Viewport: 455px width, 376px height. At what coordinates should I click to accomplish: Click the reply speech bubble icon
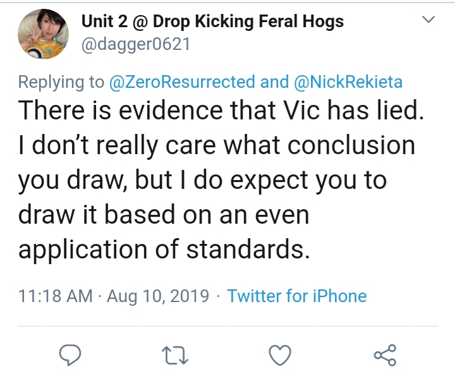click(70, 355)
